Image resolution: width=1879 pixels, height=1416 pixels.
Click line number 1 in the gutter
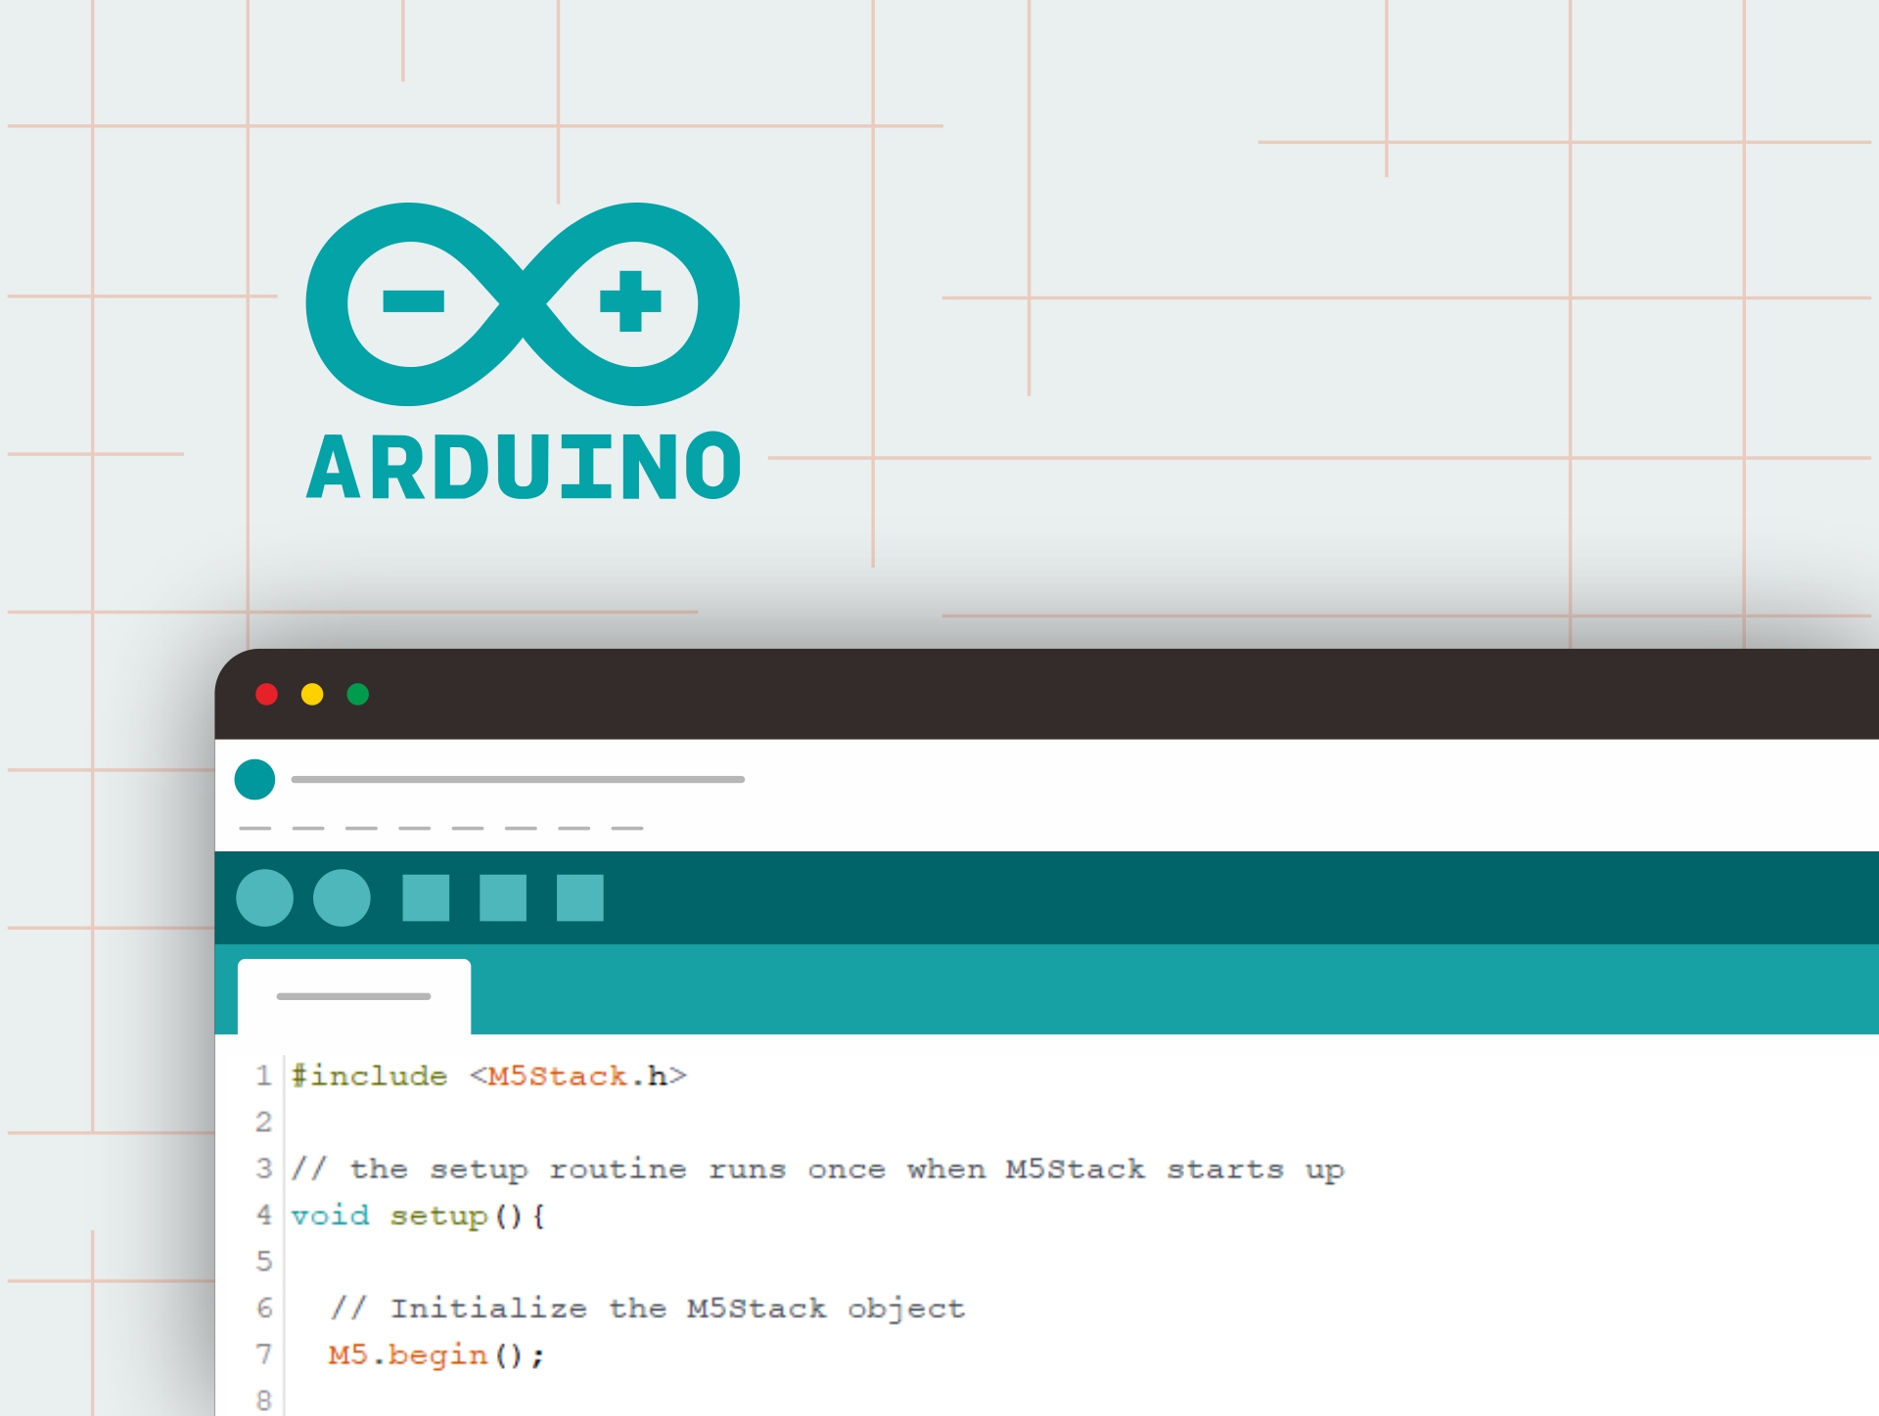263,1075
